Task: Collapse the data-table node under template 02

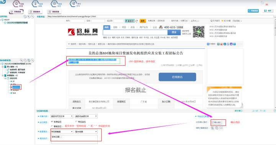Action: tap(5, 79)
